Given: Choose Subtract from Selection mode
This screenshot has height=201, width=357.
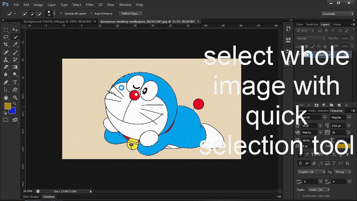Looking at the screenshot, I should tap(39, 13).
